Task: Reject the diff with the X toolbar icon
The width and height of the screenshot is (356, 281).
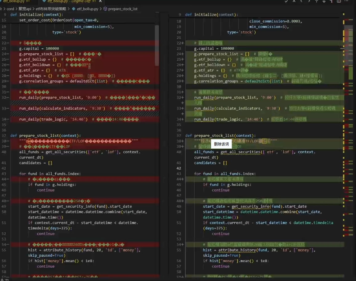Action: tap(294, 1)
